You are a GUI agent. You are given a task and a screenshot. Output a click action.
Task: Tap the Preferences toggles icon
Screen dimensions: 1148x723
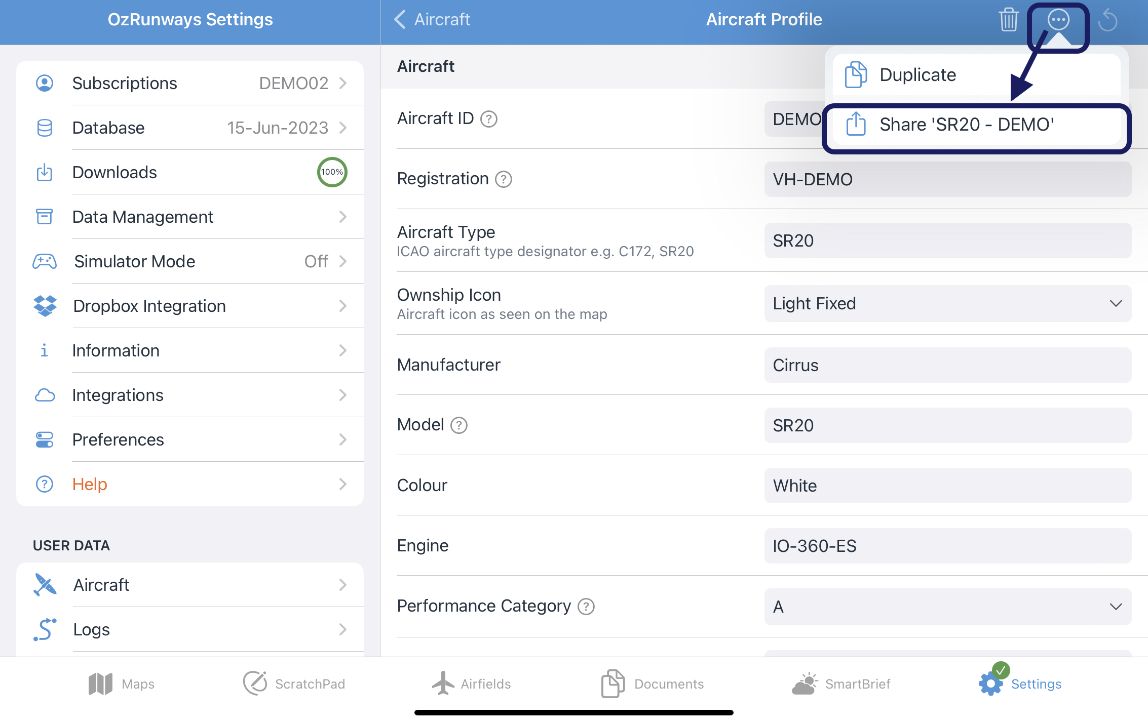click(x=45, y=439)
